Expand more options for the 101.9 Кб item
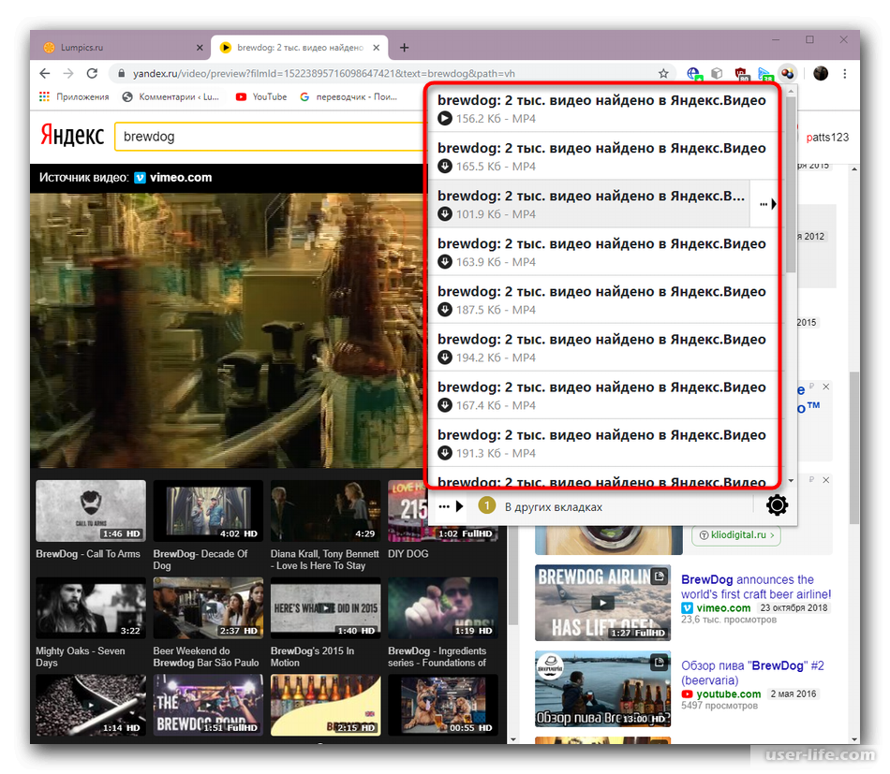Image resolution: width=890 pixels, height=774 pixels. pos(767,204)
